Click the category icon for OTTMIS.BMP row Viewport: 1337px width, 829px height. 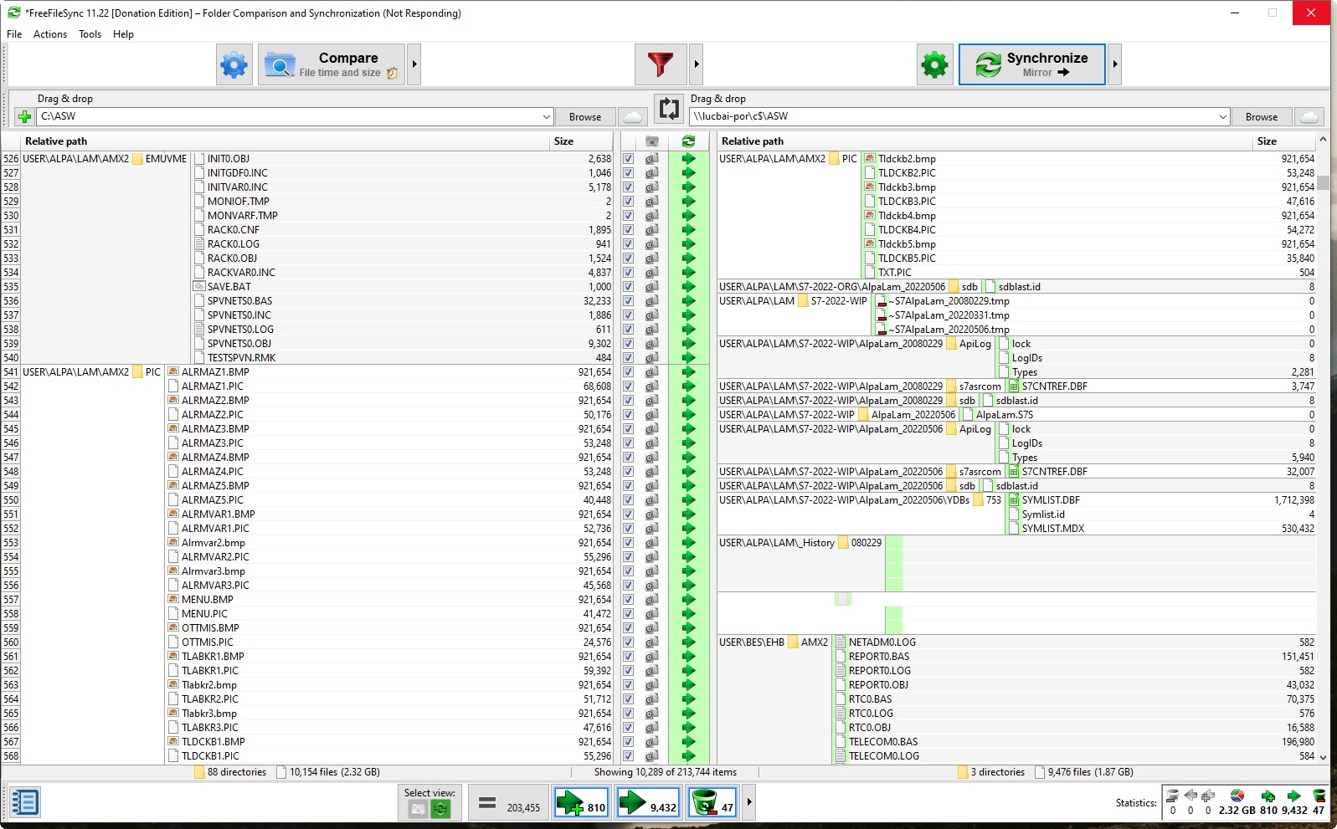(652, 628)
